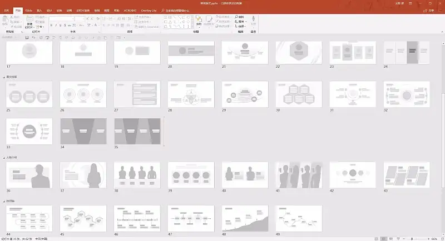The height and width of the screenshot is (241, 445).
Task: Click the Find magnifier icon
Action: (x=236, y=17)
